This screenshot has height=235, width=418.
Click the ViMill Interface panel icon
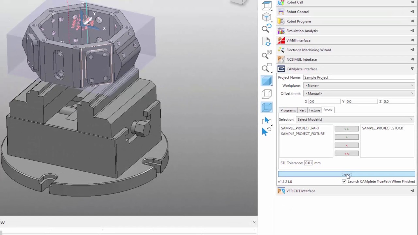coord(281,40)
